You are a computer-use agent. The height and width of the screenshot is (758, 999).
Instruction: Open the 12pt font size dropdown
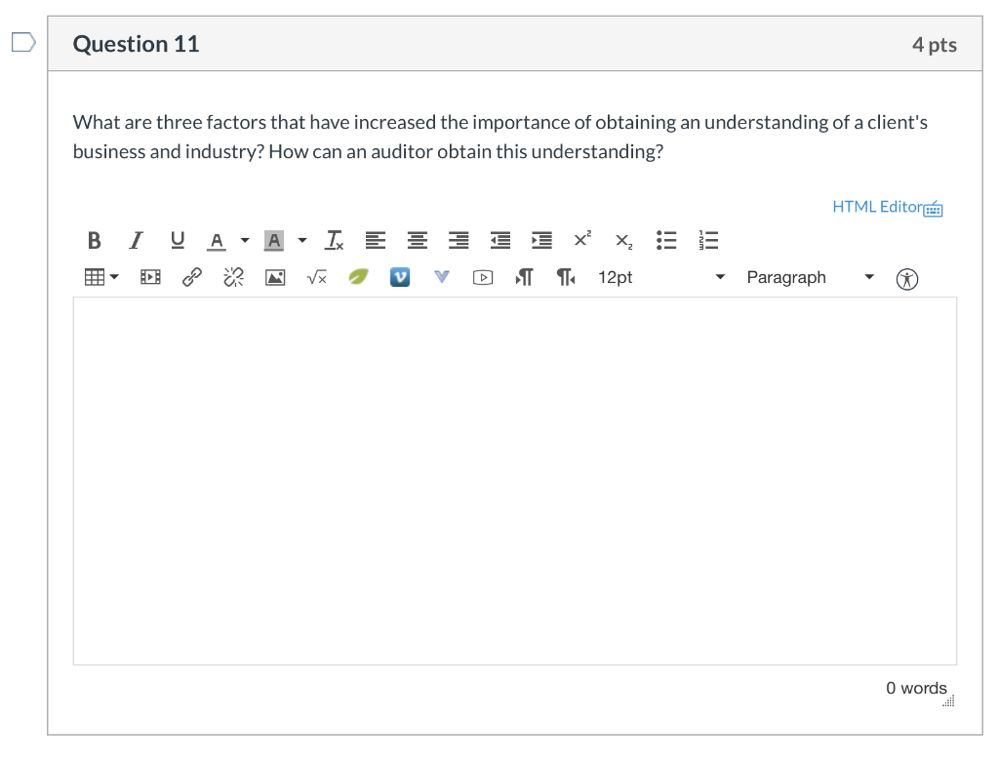(661, 277)
